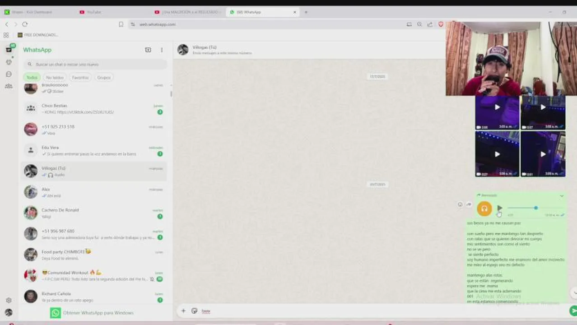The height and width of the screenshot is (325, 577).
Task: Open the Richard Cañola chat
Action: [94, 297]
